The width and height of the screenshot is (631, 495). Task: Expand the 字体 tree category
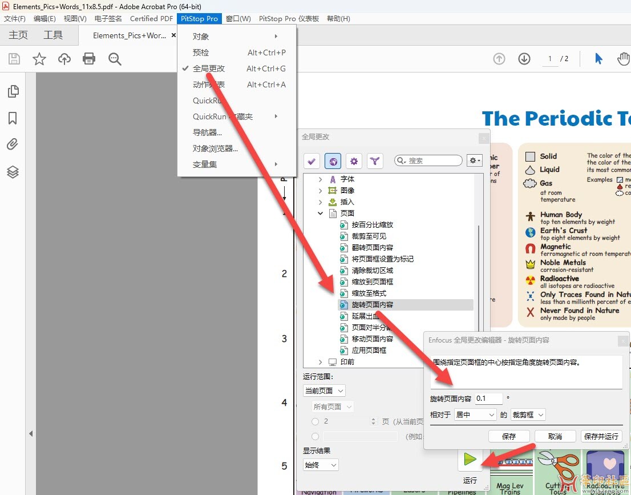[x=320, y=179]
